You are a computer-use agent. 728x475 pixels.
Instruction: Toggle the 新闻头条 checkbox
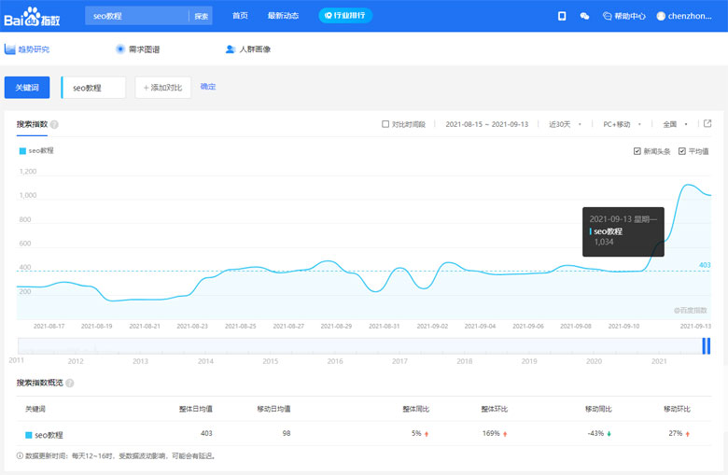[x=637, y=151]
